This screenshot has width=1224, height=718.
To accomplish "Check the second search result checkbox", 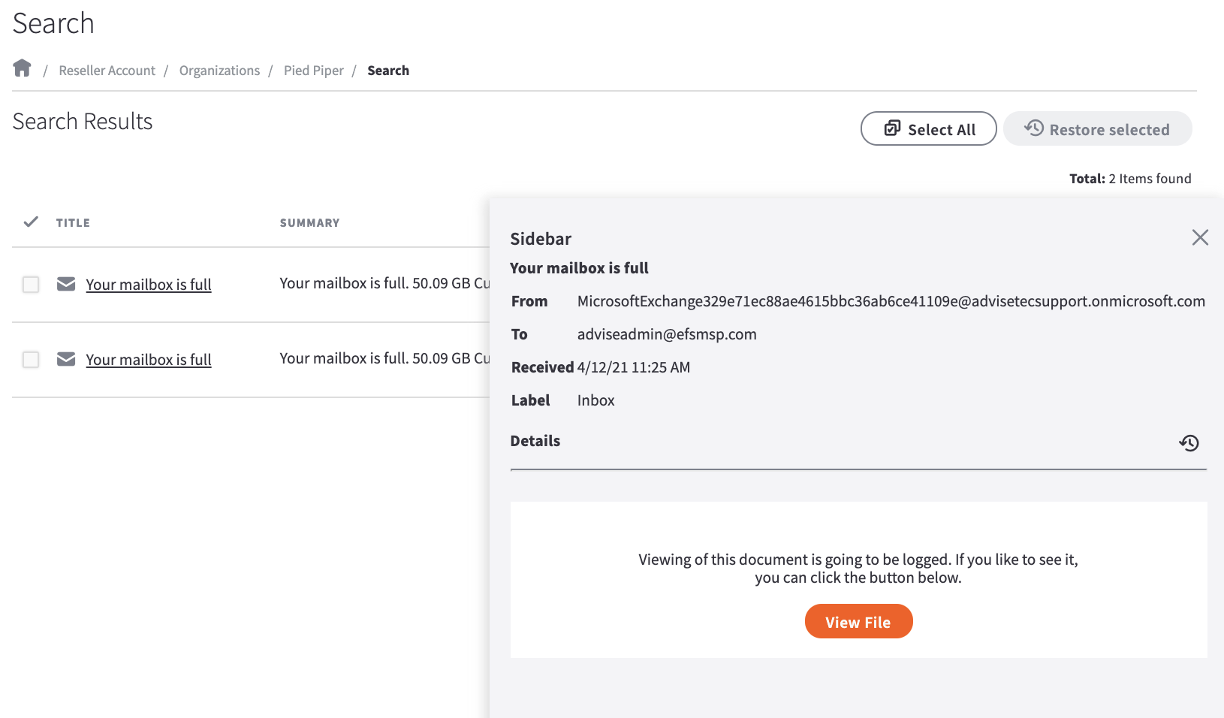I will [31, 360].
